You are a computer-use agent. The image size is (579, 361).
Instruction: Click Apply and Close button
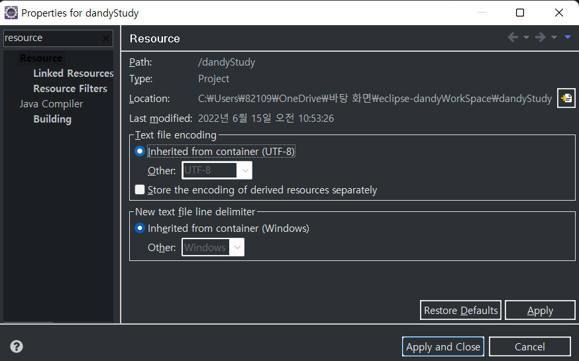pyautogui.click(x=443, y=346)
